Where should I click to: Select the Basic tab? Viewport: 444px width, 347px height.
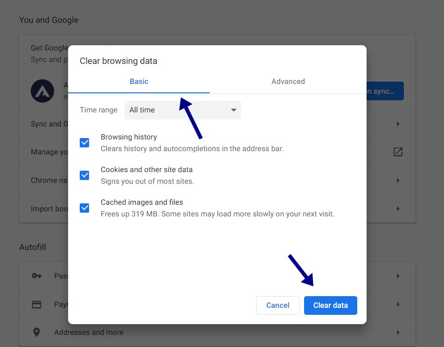click(x=139, y=81)
